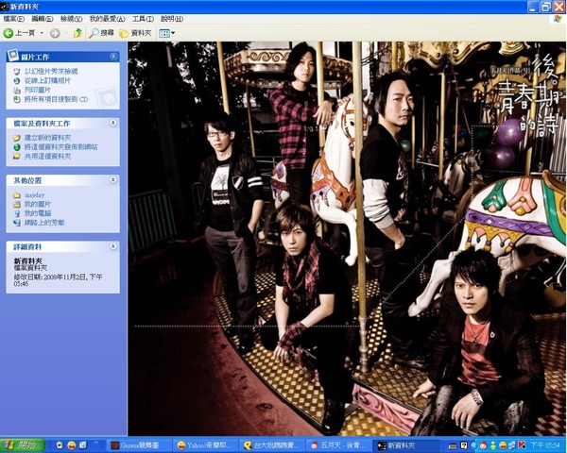
Task: Open 網路上的芳鄰 location link
Action: click(x=44, y=223)
